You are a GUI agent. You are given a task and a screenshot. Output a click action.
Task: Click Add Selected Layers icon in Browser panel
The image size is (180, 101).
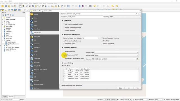pos(3,15)
